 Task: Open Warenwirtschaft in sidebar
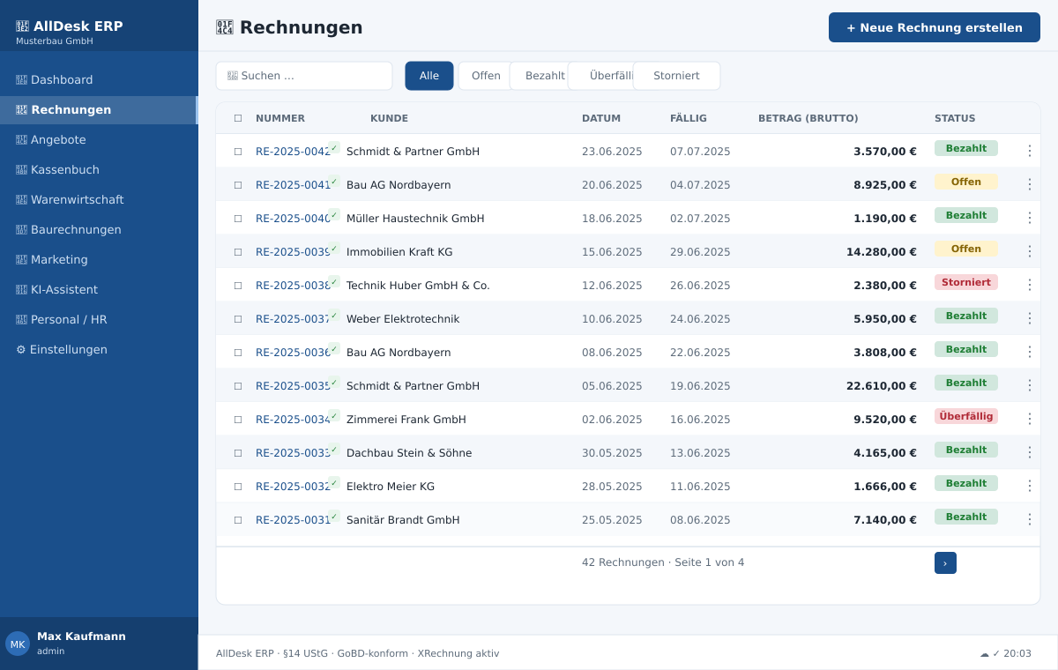(99, 199)
